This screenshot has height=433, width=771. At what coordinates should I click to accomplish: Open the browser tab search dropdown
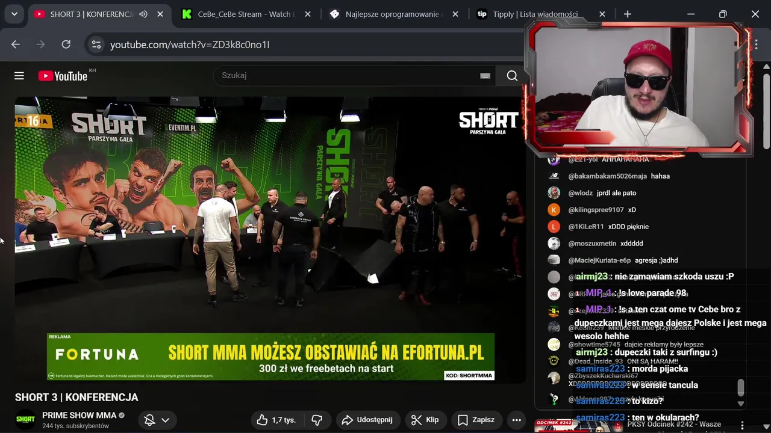[14, 14]
